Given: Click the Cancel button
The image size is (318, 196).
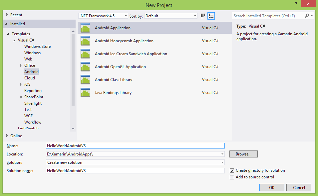Looking at the screenshot, I should coord(299,187).
